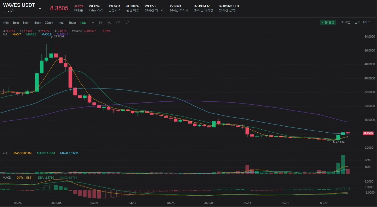Click the 2022-05 date on time axis
The width and height of the screenshot is (377, 207).
(209, 203)
